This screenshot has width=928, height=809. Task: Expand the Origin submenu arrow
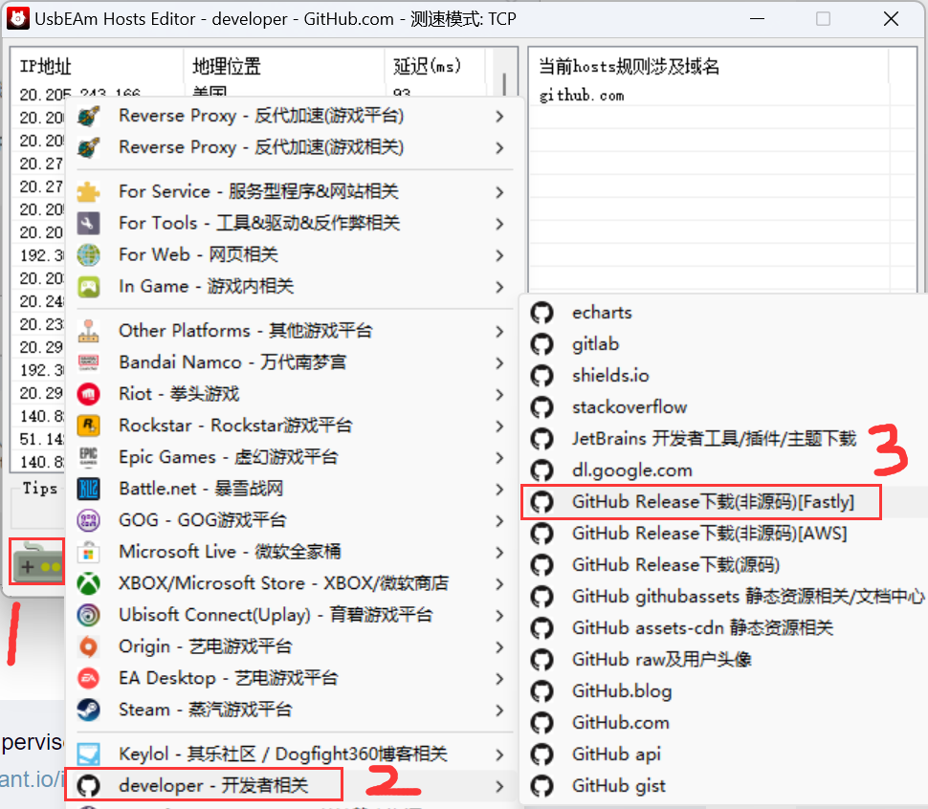point(500,647)
